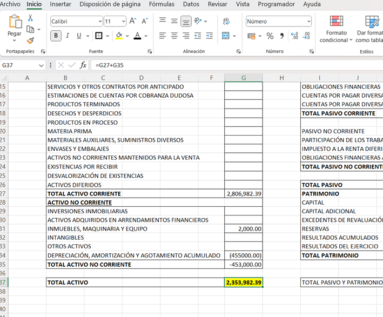Apply Percent style icon
This screenshot has height=317, width=383.
270,36
